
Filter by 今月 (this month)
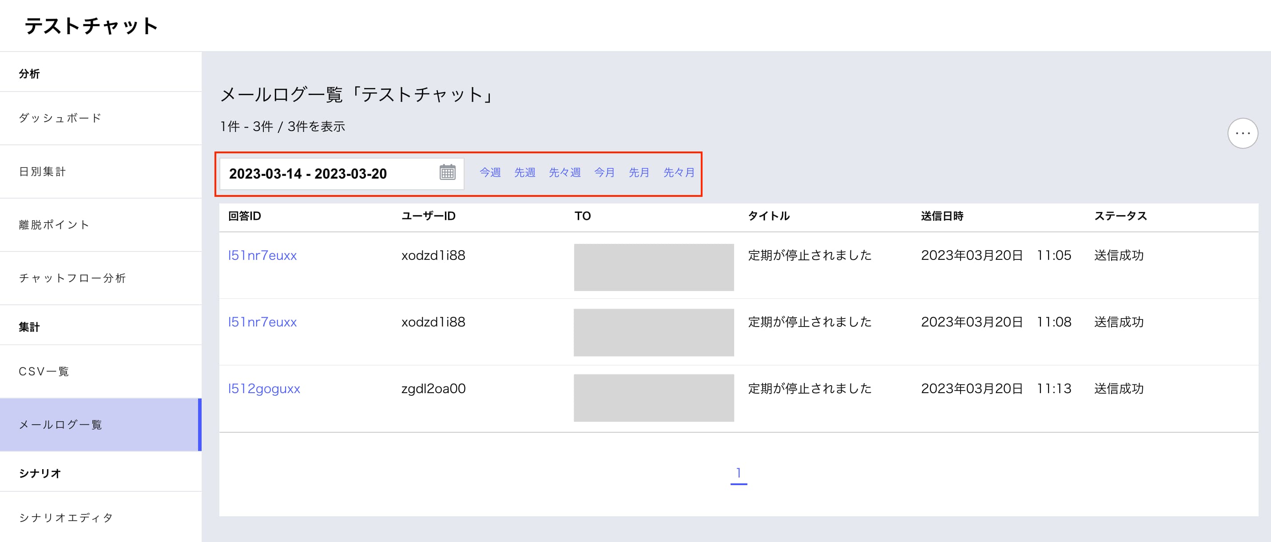[x=604, y=173]
